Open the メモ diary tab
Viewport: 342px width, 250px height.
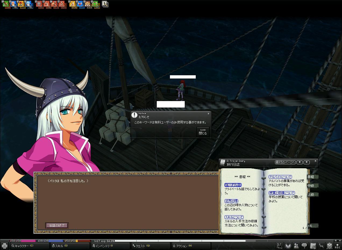coord(312,226)
